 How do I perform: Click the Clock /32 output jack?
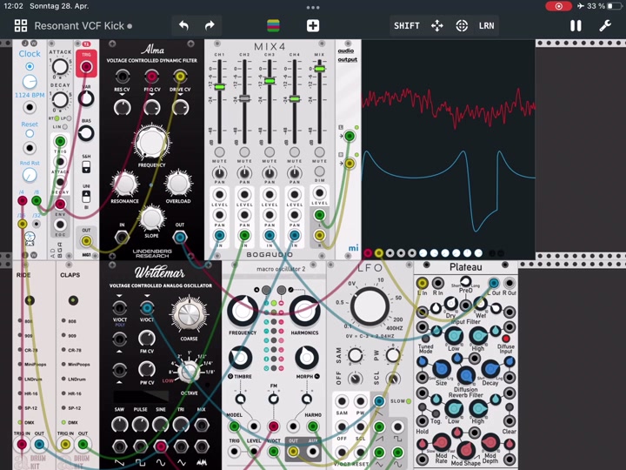tap(37, 224)
